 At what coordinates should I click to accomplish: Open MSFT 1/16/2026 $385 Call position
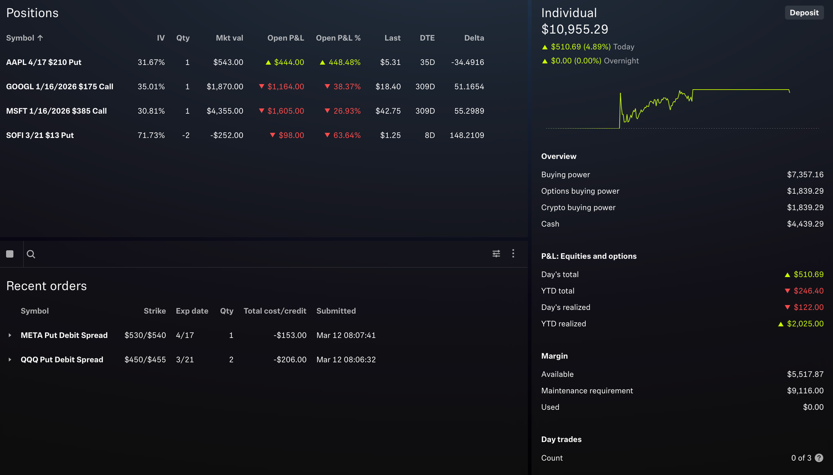click(56, 111)
